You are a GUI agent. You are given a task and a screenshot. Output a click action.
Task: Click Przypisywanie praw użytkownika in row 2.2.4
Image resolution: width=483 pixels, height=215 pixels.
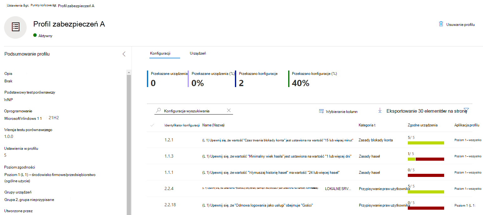click(x=384, y=188)
